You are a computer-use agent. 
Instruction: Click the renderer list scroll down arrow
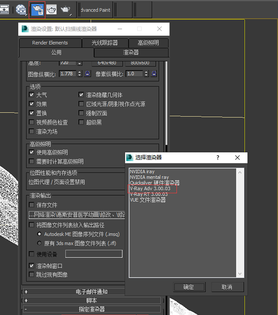pos(240,274)
